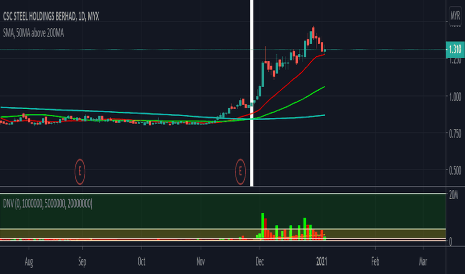Click the Aug time axis label
Image resolution: width=465 pixels, height=274 pixels.
pos(29,262)
